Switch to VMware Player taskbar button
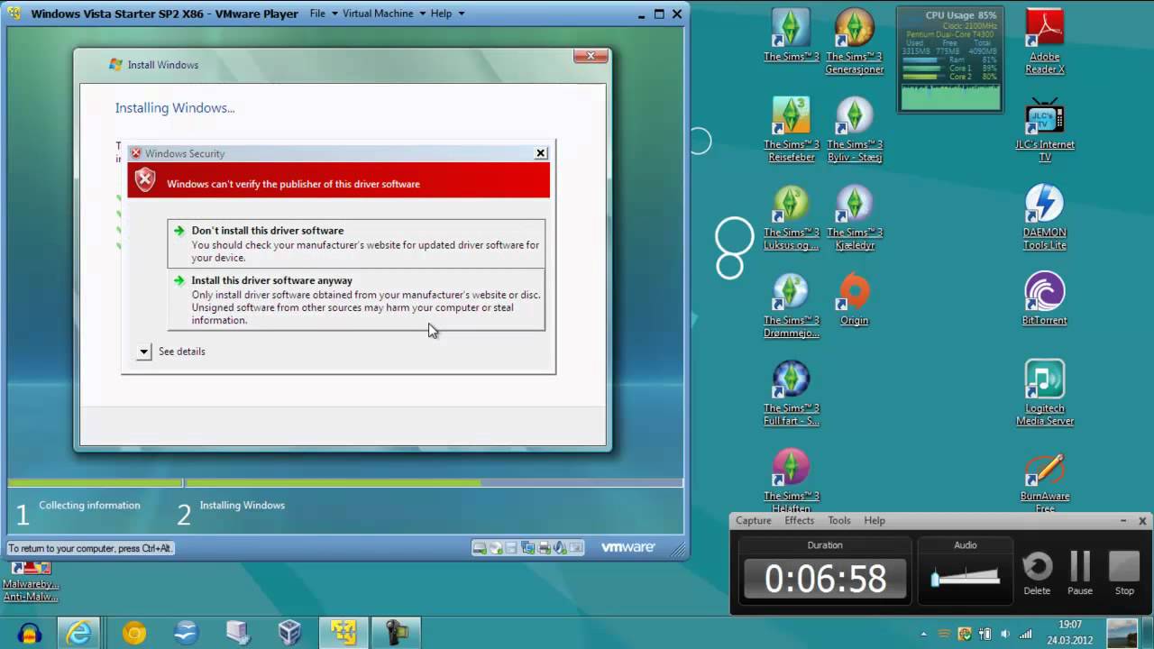1154x649 pixels. click(343, 633)
